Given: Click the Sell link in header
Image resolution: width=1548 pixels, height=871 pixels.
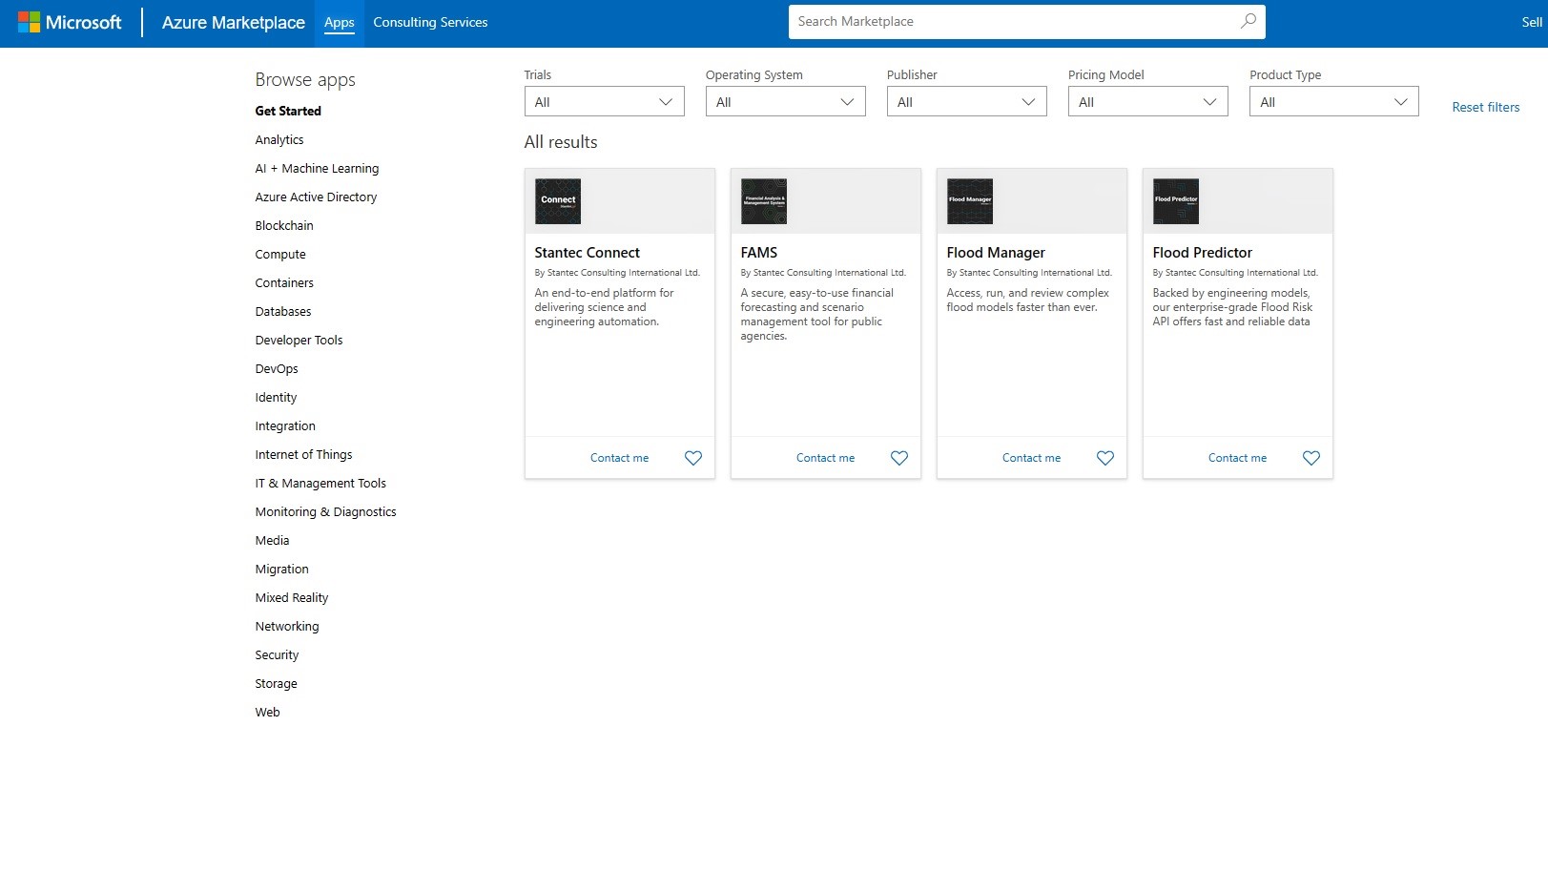Looking at the screenshot, I should [1532, 22].
